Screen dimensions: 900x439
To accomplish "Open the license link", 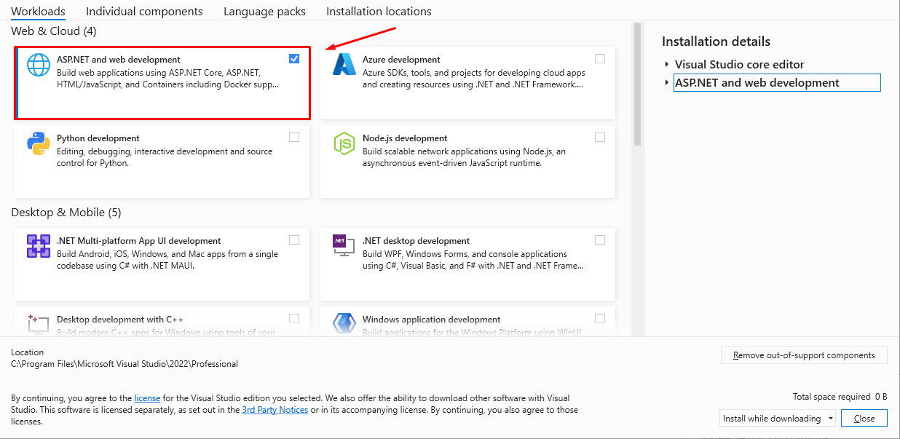I will (x=147, y=398).
